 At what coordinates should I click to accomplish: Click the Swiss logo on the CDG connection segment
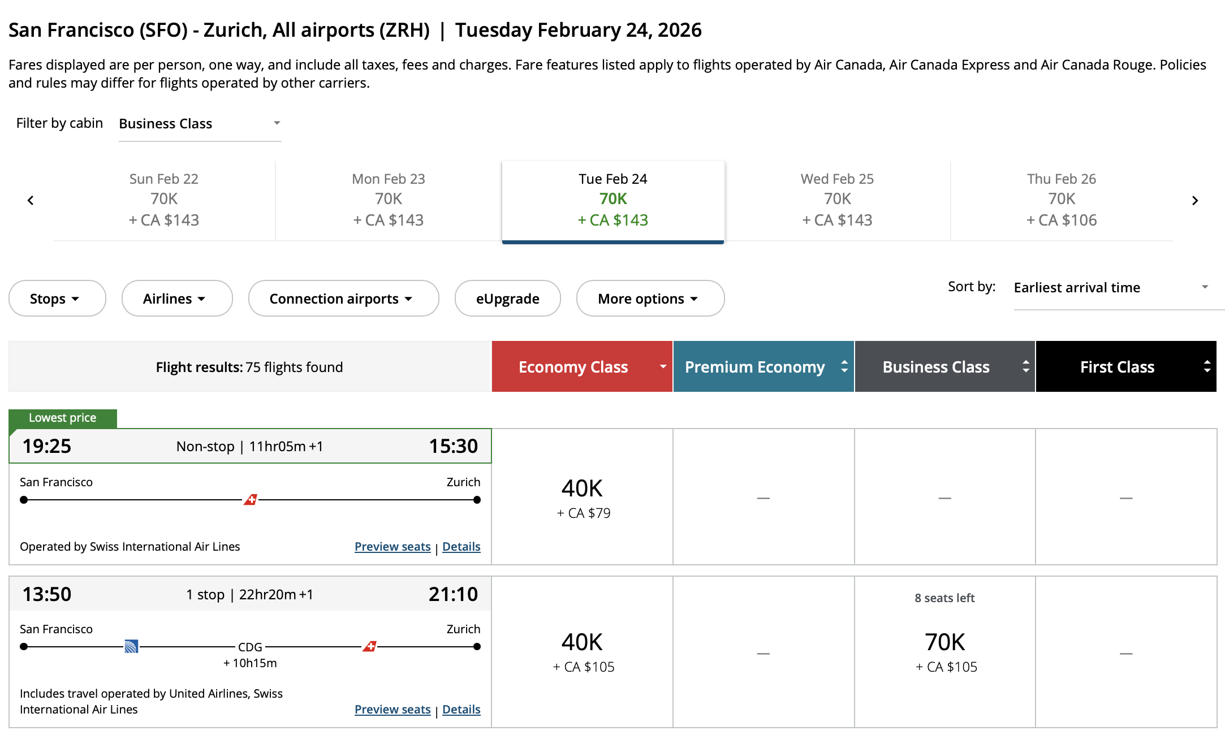click(x=370, y=647)
